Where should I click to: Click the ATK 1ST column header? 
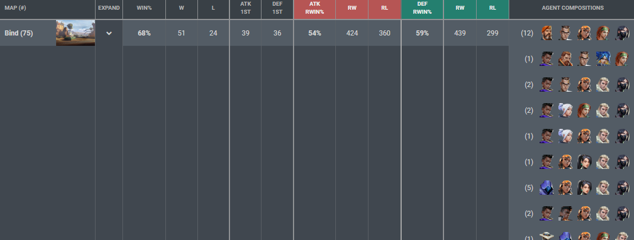[x=245, y=8]
